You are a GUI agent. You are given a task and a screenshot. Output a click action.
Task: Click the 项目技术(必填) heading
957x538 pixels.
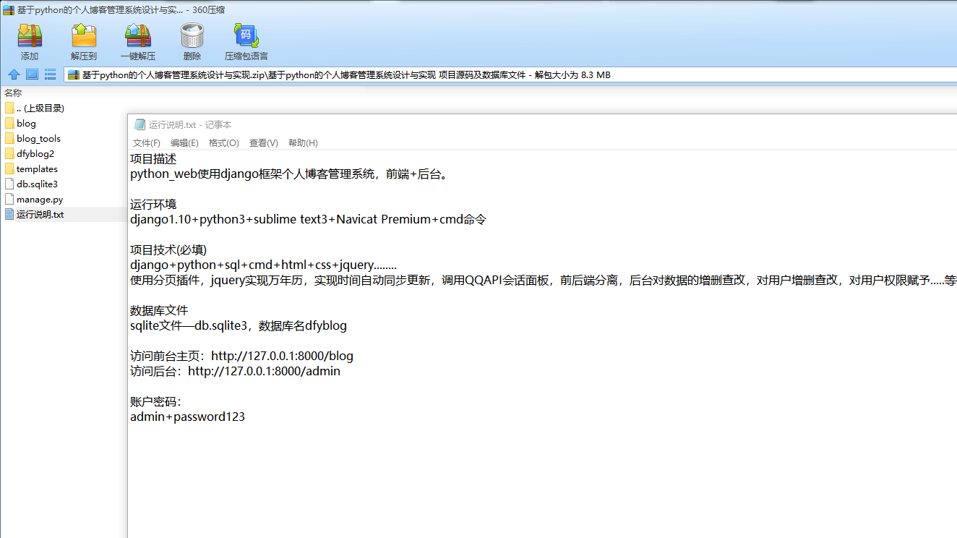[x=168, y=249]
